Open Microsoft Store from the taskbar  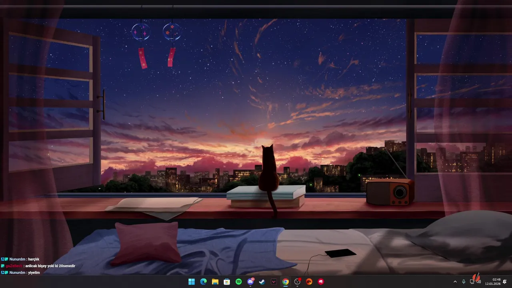pos(227,282)
